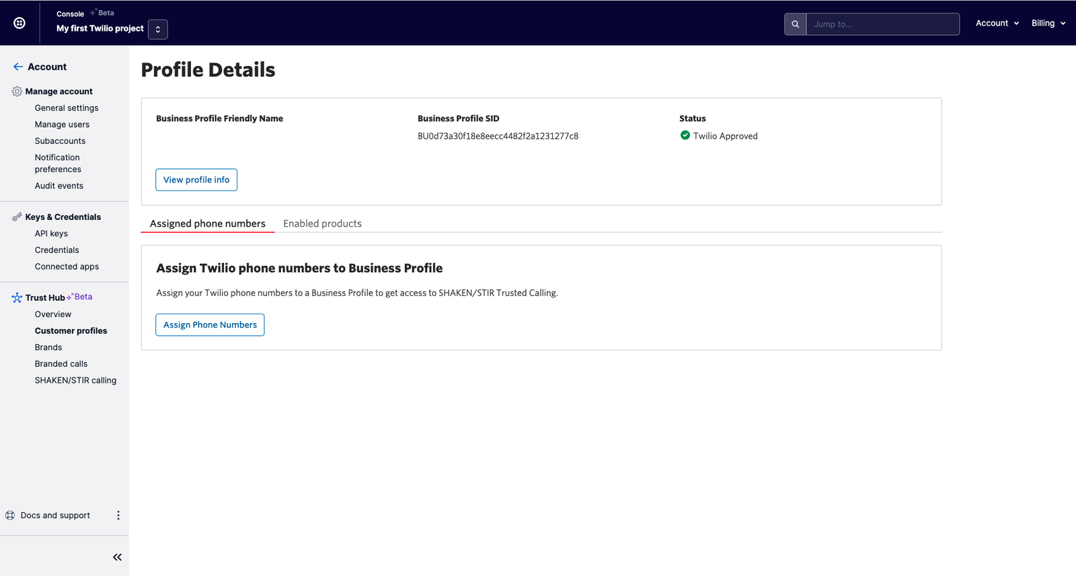Click the back arrow beside Account

click(x=18, y=67)
